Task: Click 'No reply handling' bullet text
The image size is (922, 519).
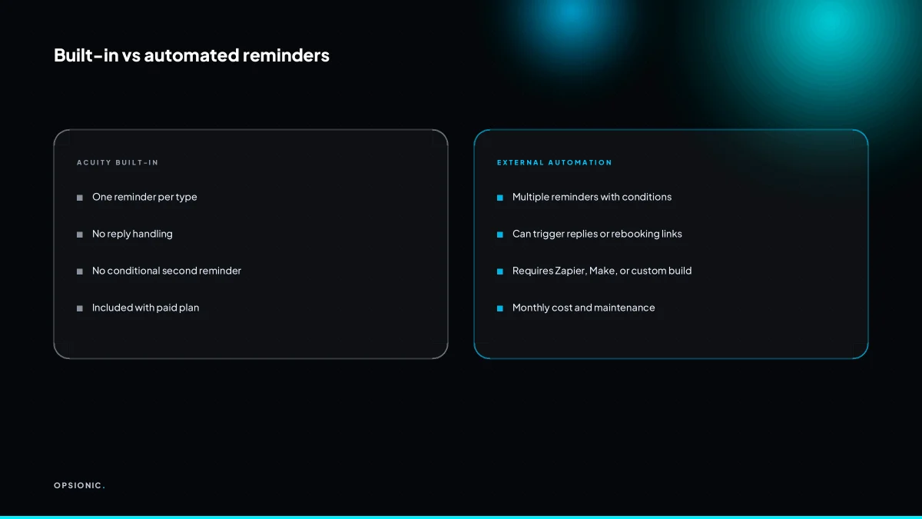Action: coord(132,235)
